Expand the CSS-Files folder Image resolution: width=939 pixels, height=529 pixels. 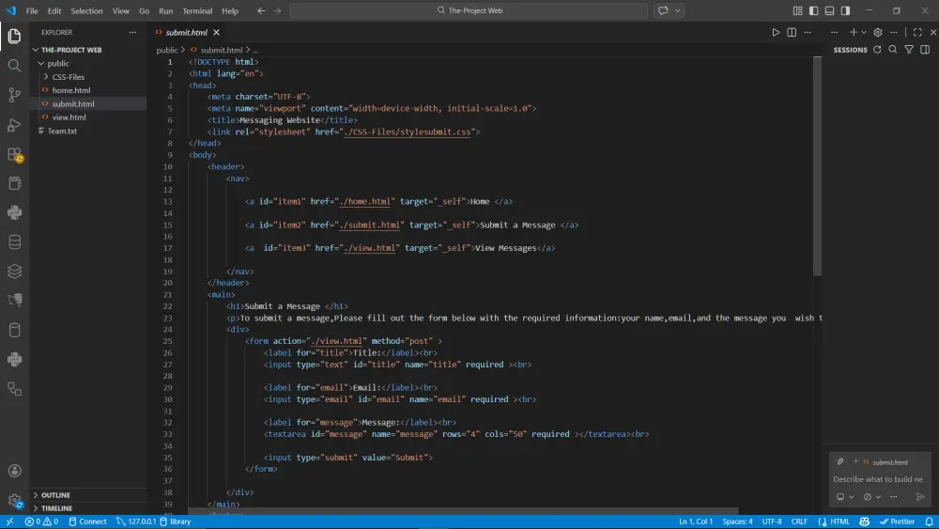pyautogui.click(x=46, y=77)
